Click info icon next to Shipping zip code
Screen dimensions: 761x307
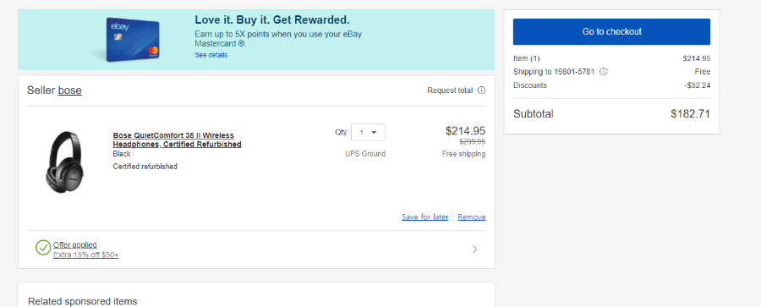(603, 72)
